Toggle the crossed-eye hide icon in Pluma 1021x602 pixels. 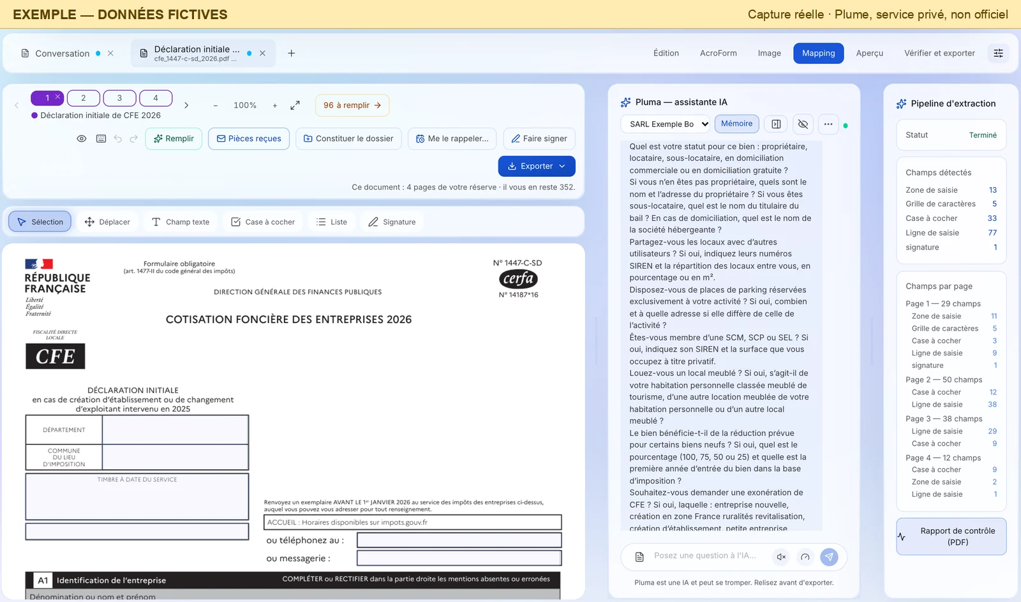[x=803, y=124]
